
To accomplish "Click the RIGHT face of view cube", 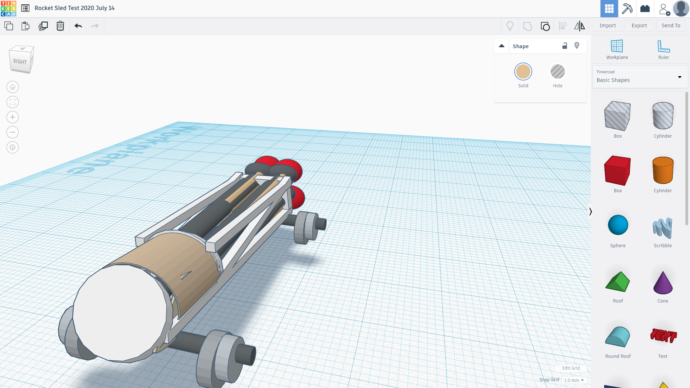I will point(20,61).
